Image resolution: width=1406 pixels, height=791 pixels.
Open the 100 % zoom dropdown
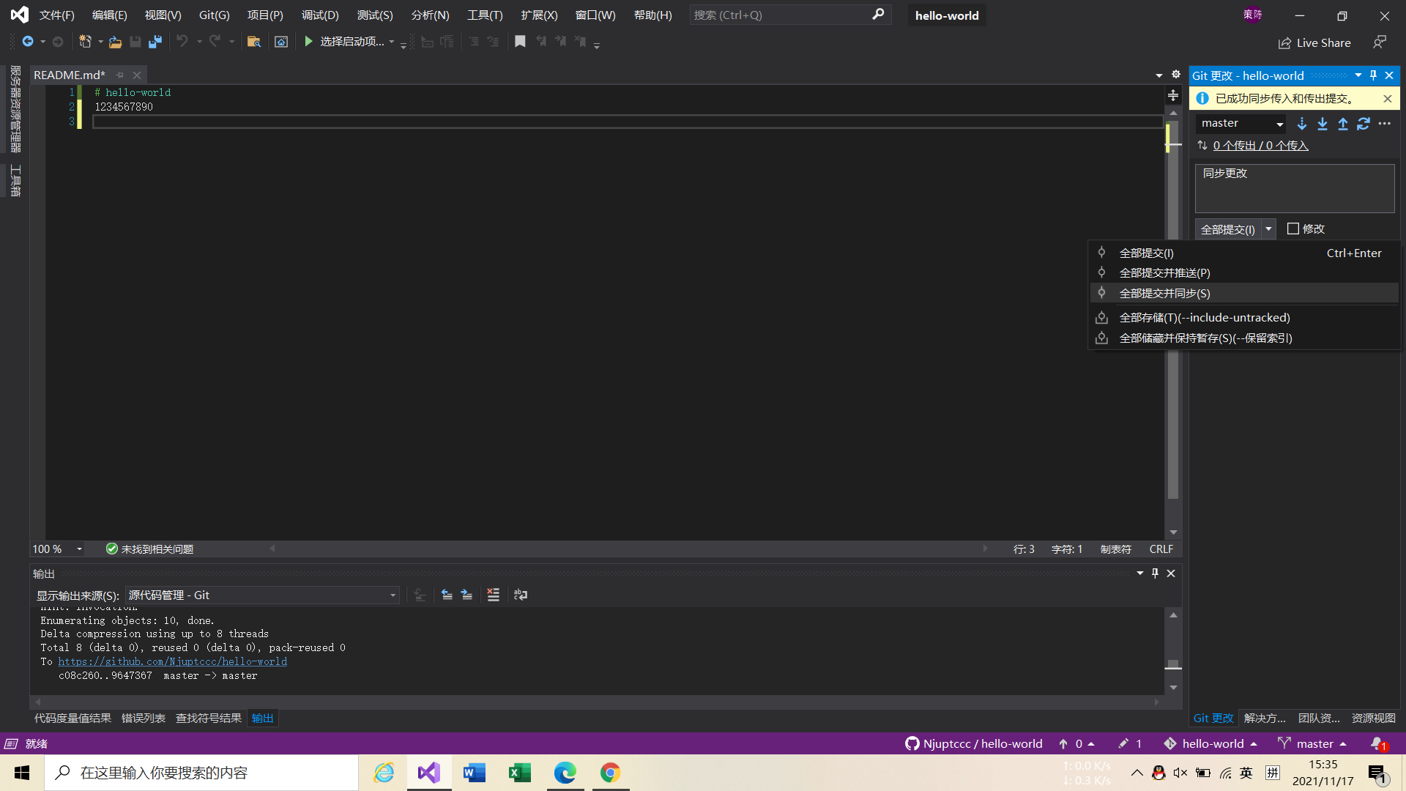[x=79, y=549]
